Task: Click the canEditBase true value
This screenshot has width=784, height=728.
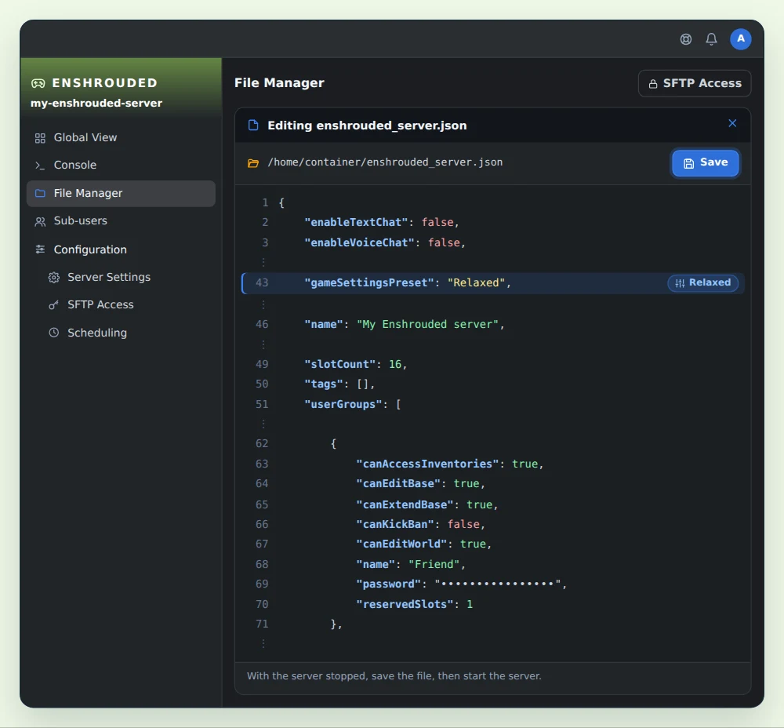Action: pos(466,484)
